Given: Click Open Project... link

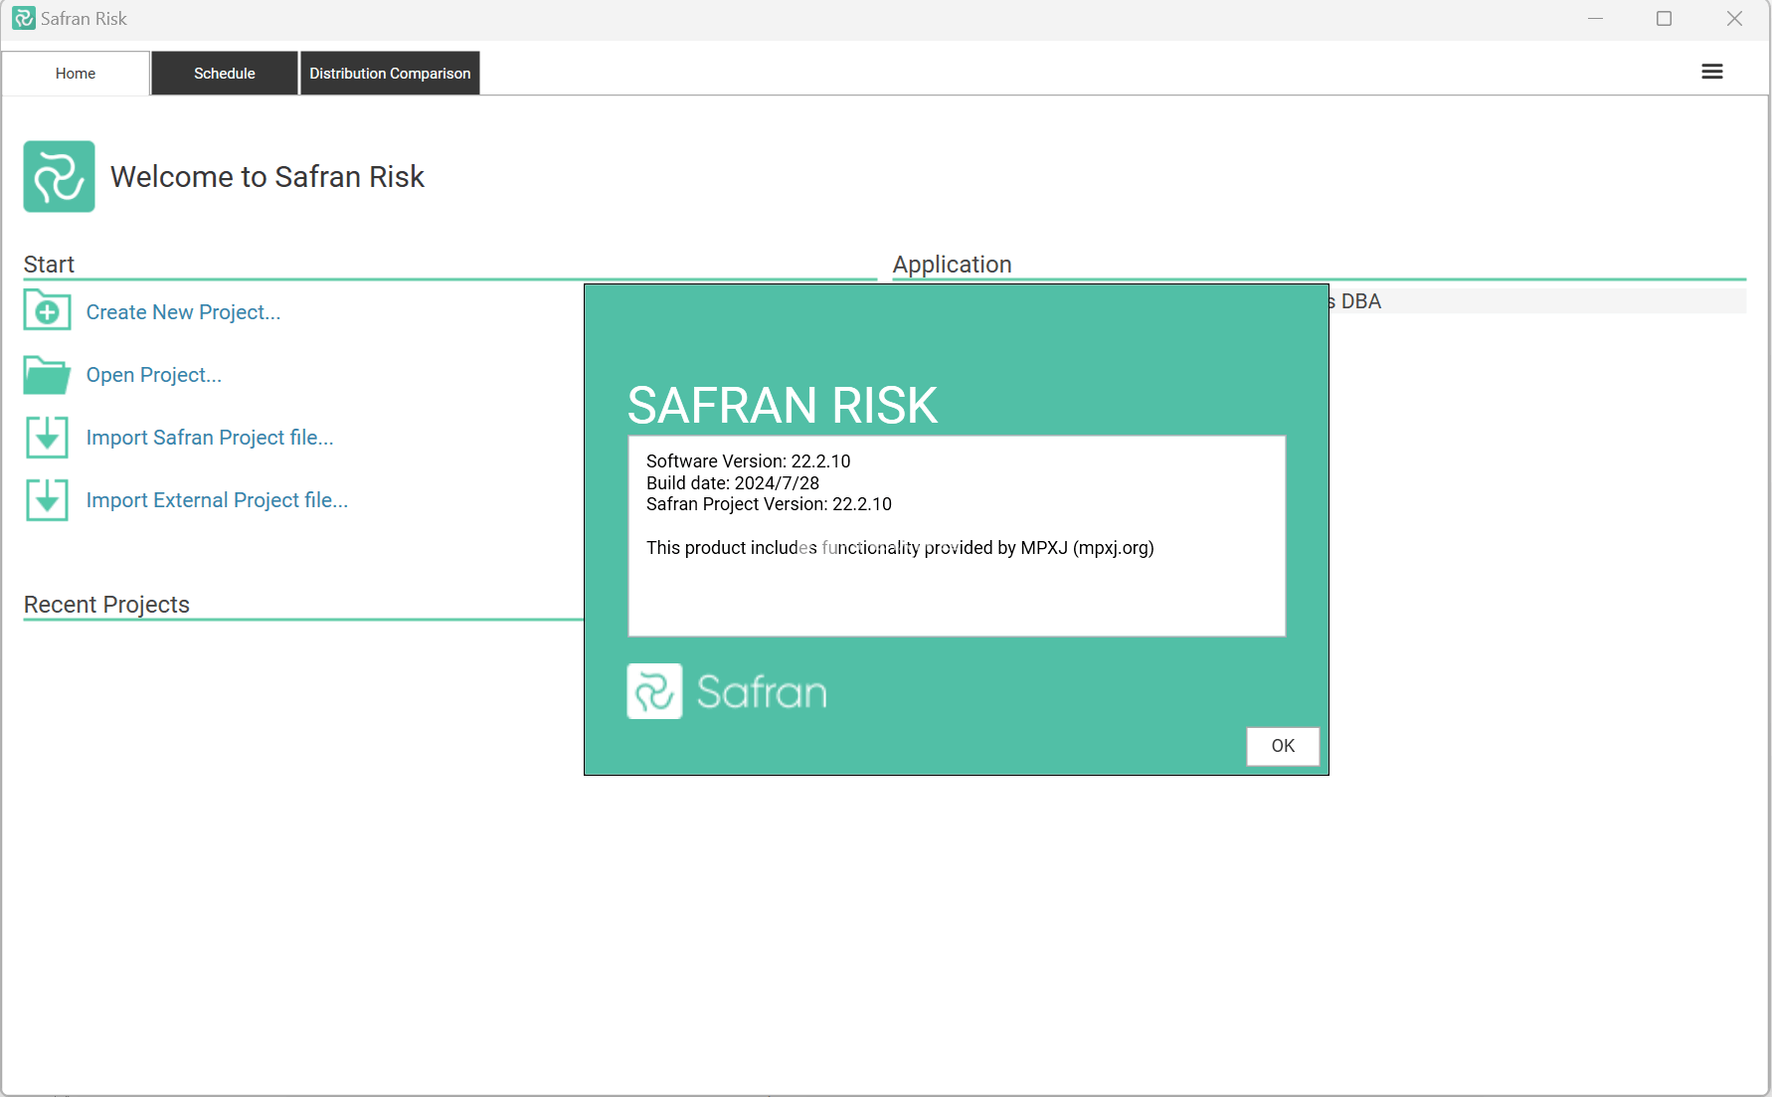Looking at the screenshot, I should click(154, 375).
